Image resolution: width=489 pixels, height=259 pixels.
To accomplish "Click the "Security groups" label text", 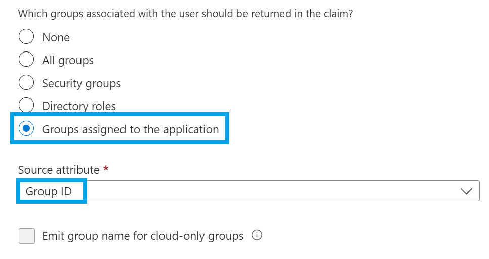I will [81, 83].
